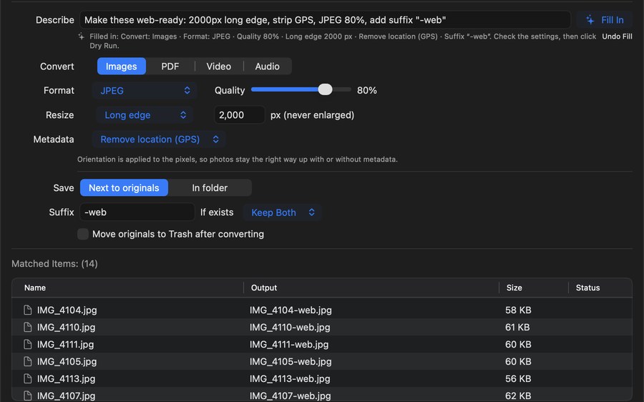The height and width of the screenshot is (402, 644).
Task: Choose Next to originals save option
Action: 124,187
